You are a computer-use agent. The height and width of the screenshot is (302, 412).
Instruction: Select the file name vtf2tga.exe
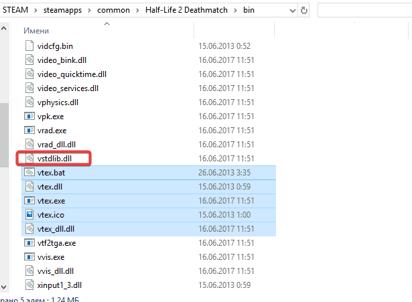(x=56, y=243)
